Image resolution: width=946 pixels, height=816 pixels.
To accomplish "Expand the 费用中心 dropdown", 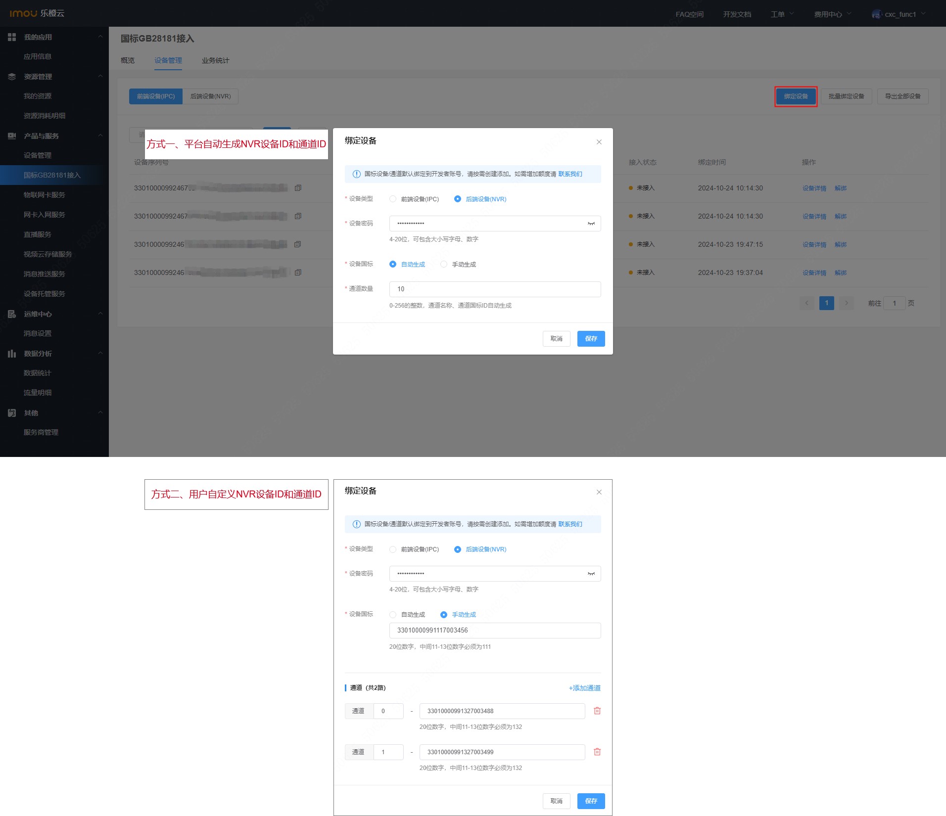I will [832, 14].
